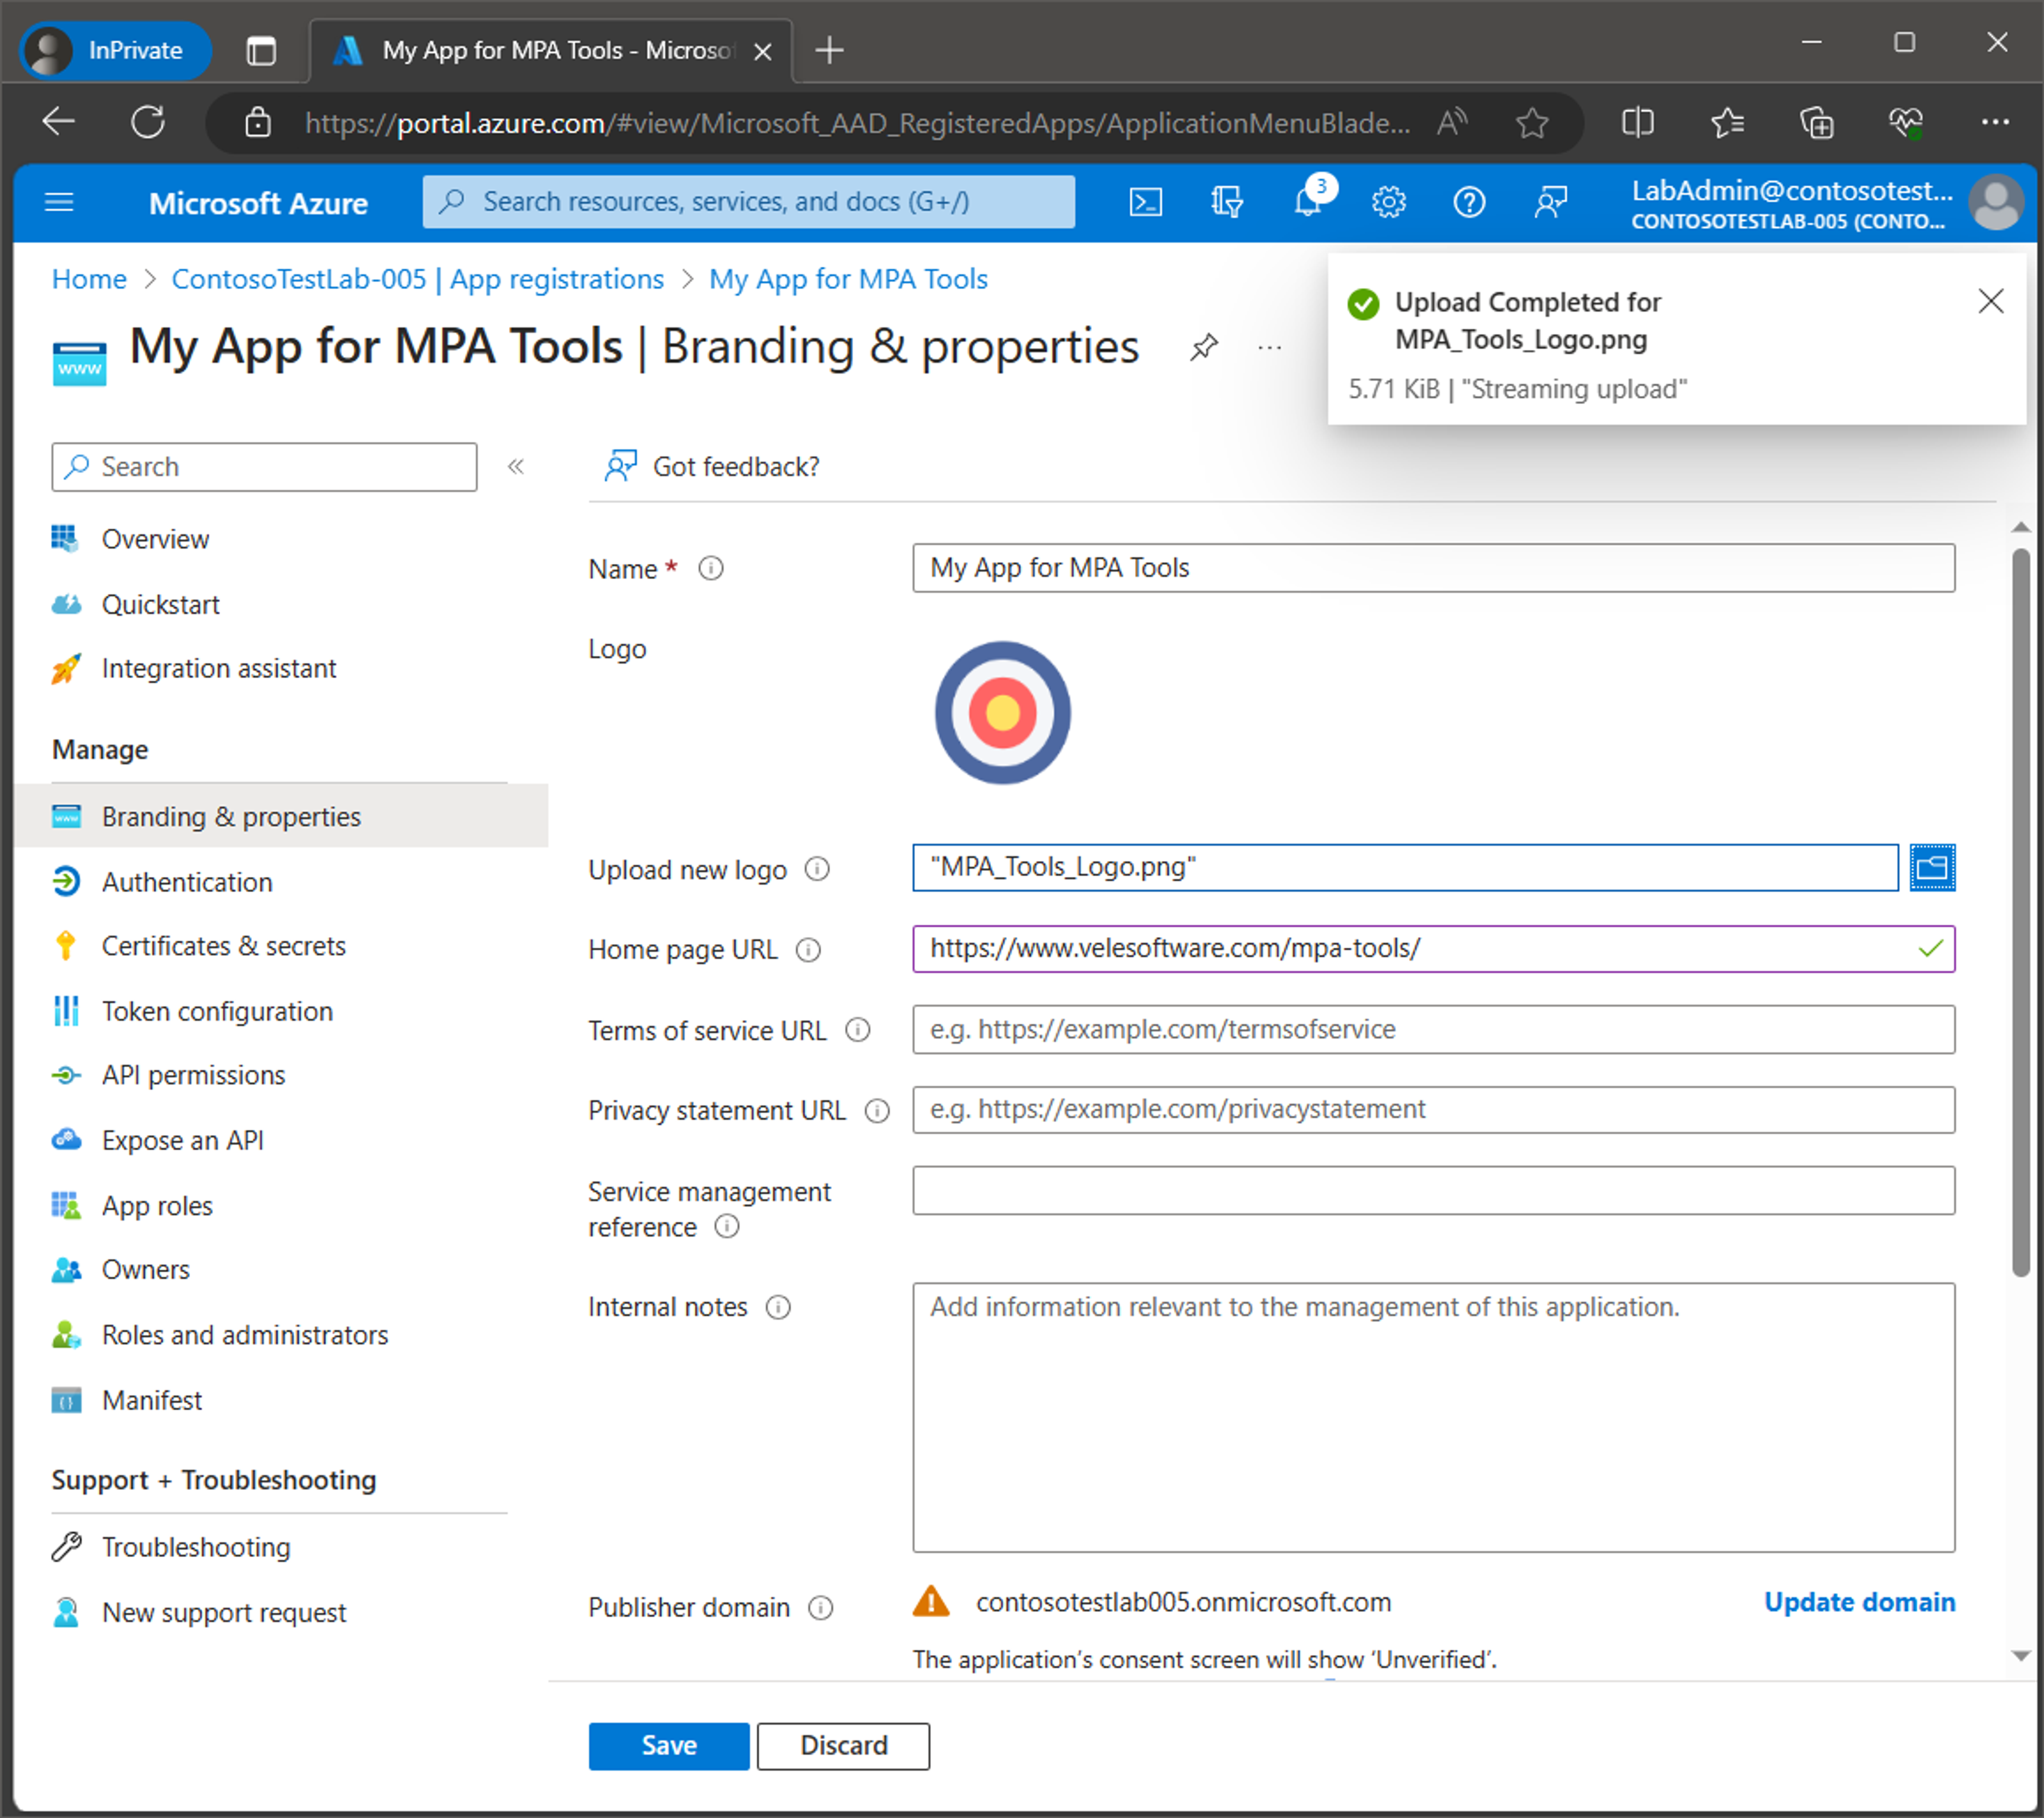Click the Name text field
2044x1818 pixels.
coord(1433,567)
